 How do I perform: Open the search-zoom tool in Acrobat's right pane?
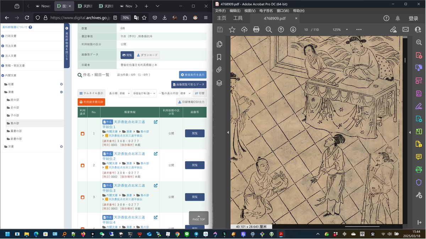coord(419,42)
